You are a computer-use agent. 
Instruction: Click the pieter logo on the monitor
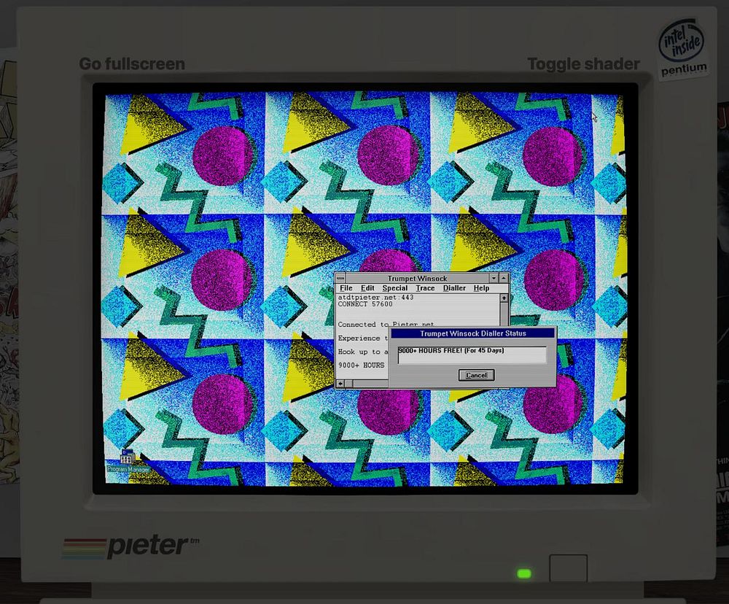click(x=130, y=546)
